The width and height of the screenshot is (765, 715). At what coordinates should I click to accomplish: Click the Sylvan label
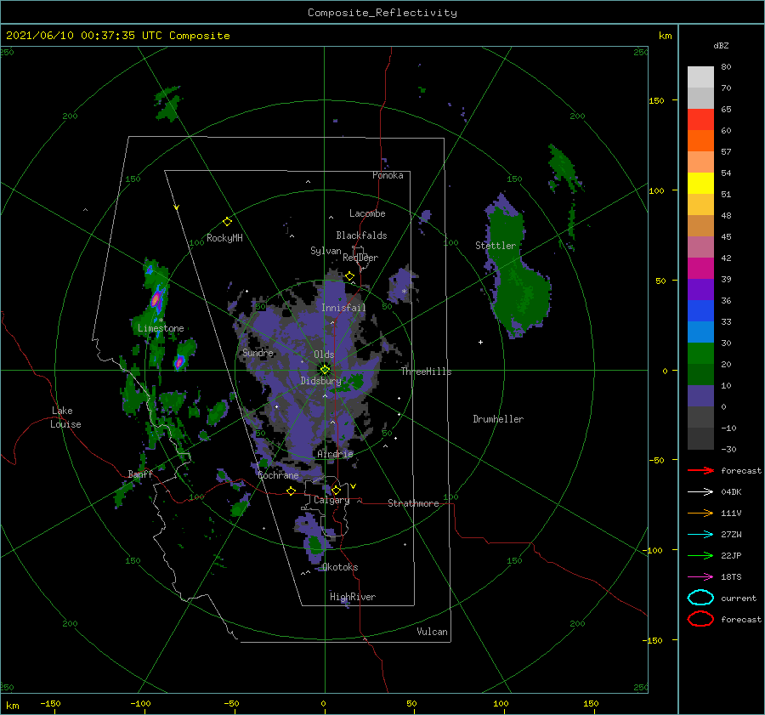[326, 250]
